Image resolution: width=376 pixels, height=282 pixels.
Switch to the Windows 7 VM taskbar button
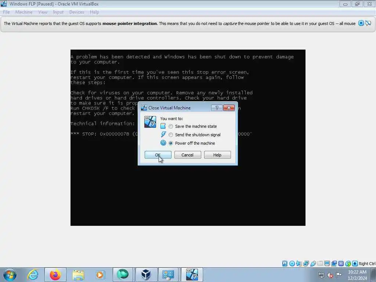pyautogui.click(x=192, y=275)
